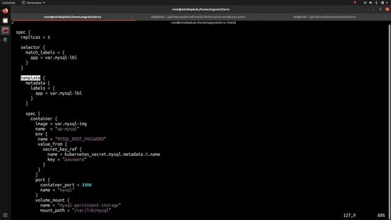Click the terminal group icon under the tabs
This screenshot has height=220, width=391.
pos(13,23)
